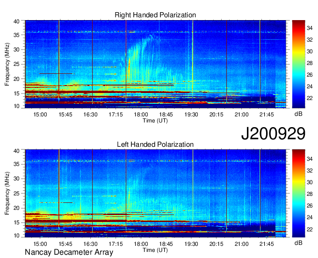Click the "dB" label under Left Handed color bar
This screenshot has width=318, height=258.
click(x=298, y=243)
